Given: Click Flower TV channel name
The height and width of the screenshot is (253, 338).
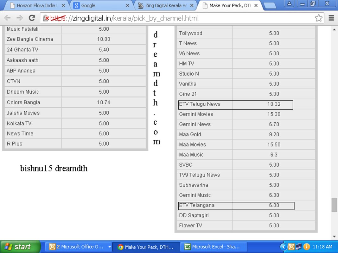Looking at the screenshot, I should 191,225.
